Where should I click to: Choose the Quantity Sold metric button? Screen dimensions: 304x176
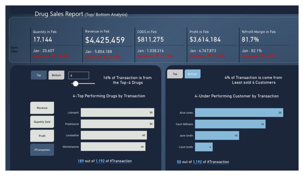[42, 122]
